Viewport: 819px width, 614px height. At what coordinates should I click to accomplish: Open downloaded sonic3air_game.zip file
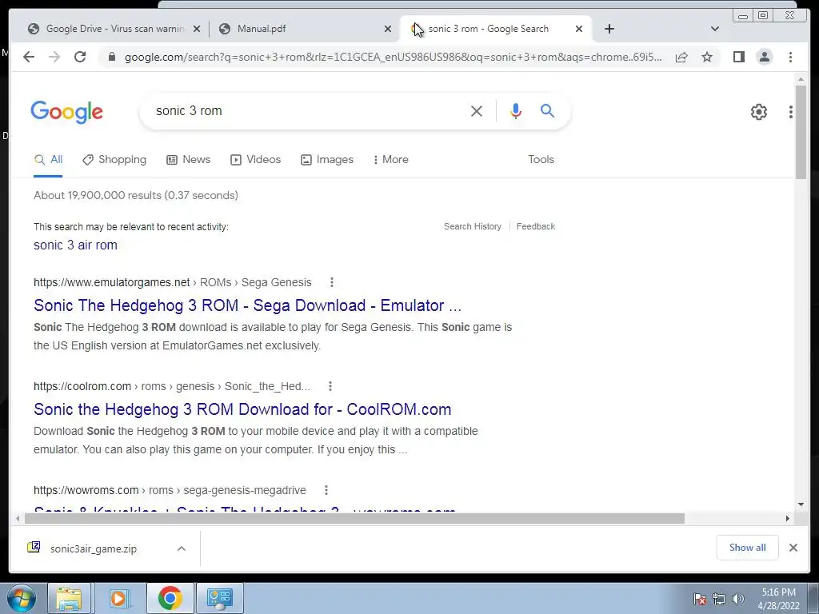coord(94,548)
